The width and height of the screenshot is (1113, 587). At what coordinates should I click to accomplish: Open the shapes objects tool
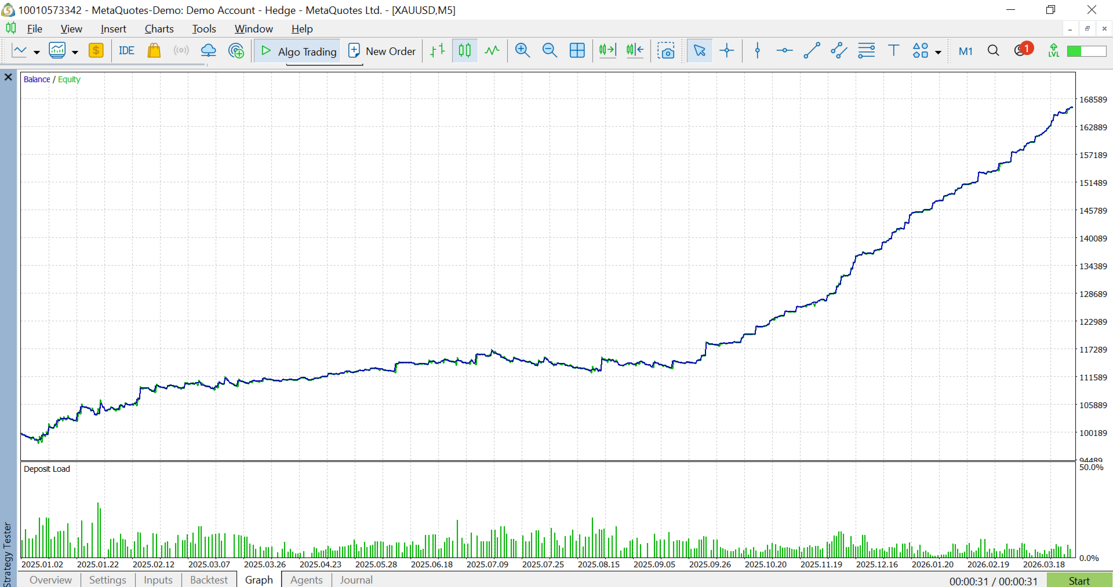[921, 51]
